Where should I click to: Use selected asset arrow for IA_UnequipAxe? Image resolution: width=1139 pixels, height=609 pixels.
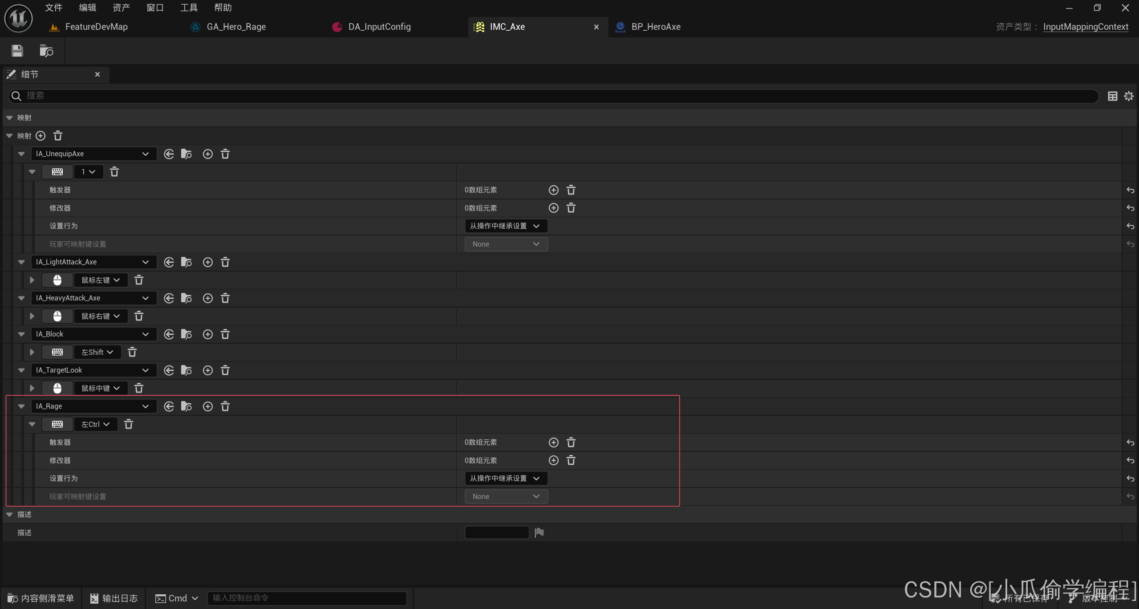(169, 154)
